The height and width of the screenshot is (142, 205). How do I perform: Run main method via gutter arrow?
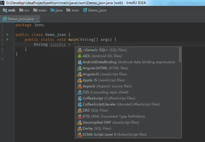(x=7, y=39)
